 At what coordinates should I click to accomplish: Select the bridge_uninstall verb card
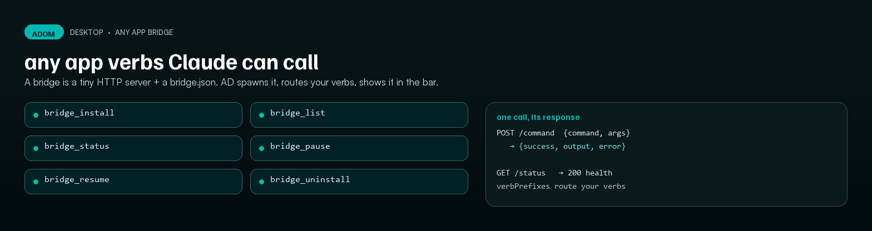coord(359,182)
